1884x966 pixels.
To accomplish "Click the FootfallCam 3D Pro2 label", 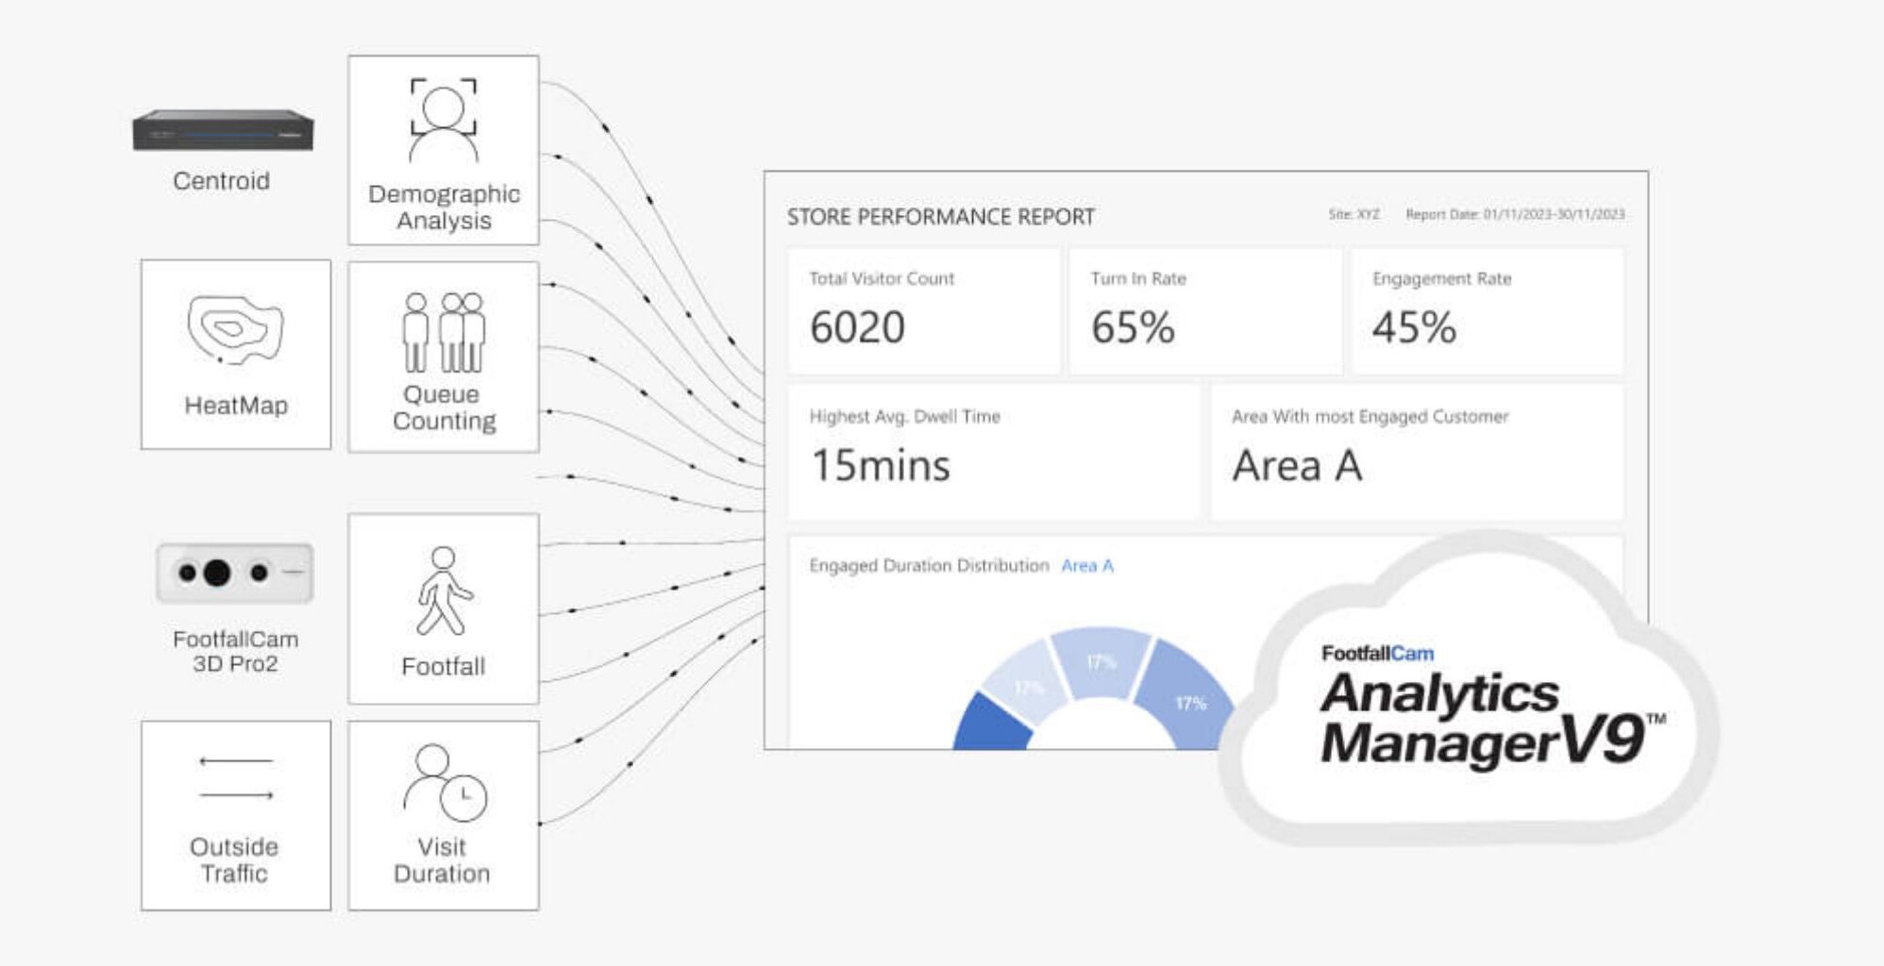I will click(x=235, y=651).
